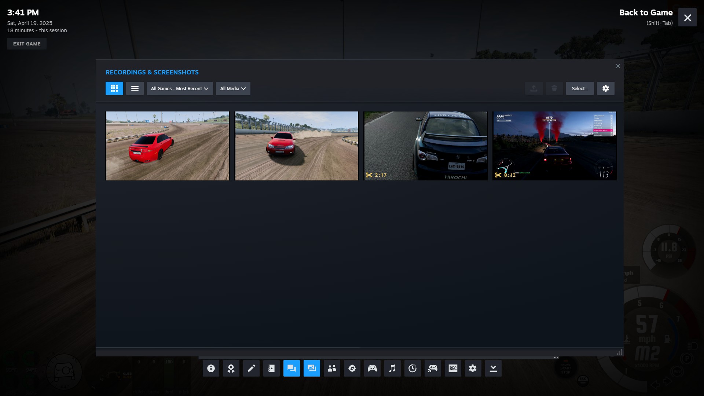Open the red car rear-view screenshot thumbnail
704x396 pixels.
pos(167,146)
